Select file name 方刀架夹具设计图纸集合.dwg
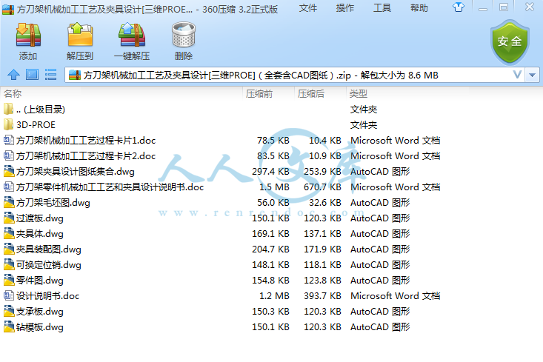Viewport: 543px width, 362px height. pyautogui.click(x=75, y=172)
